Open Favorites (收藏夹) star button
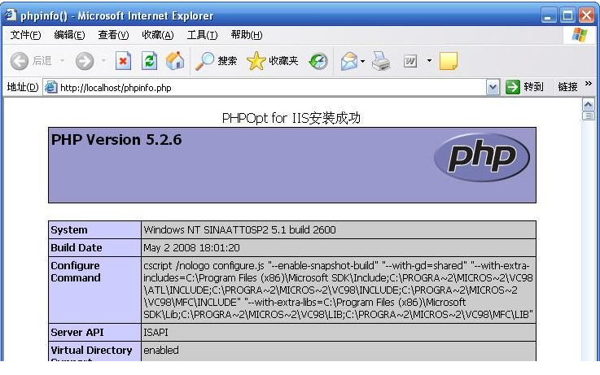This screenshot has height=375, width=600. (273, 61)
